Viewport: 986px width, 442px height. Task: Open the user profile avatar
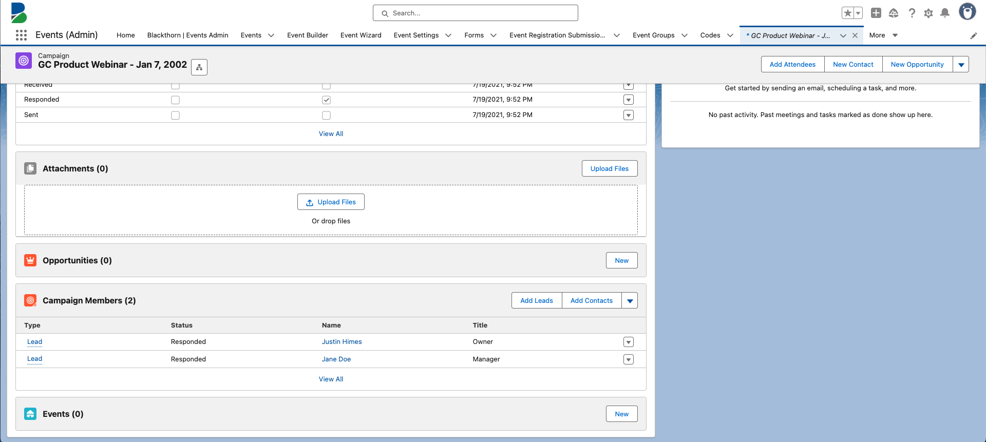967,12
